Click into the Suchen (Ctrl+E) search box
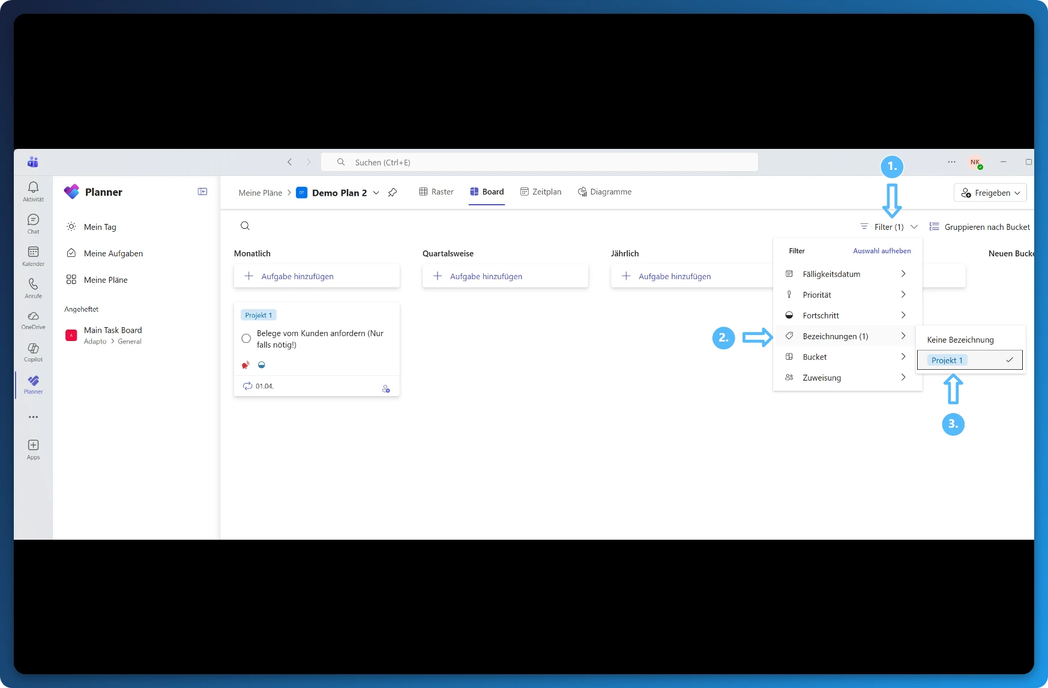The image size is (1048, 688). pyautogui.click(x=540, y=162)
